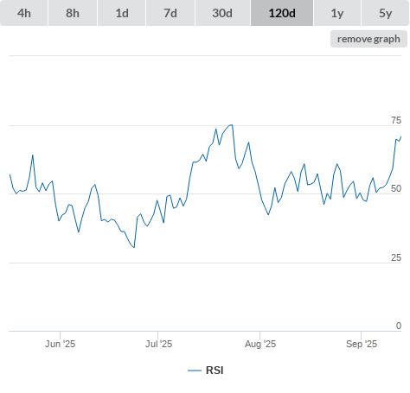Select the 8h time range tab
Viewport: 410px width, 393px height.
(73, 13)
